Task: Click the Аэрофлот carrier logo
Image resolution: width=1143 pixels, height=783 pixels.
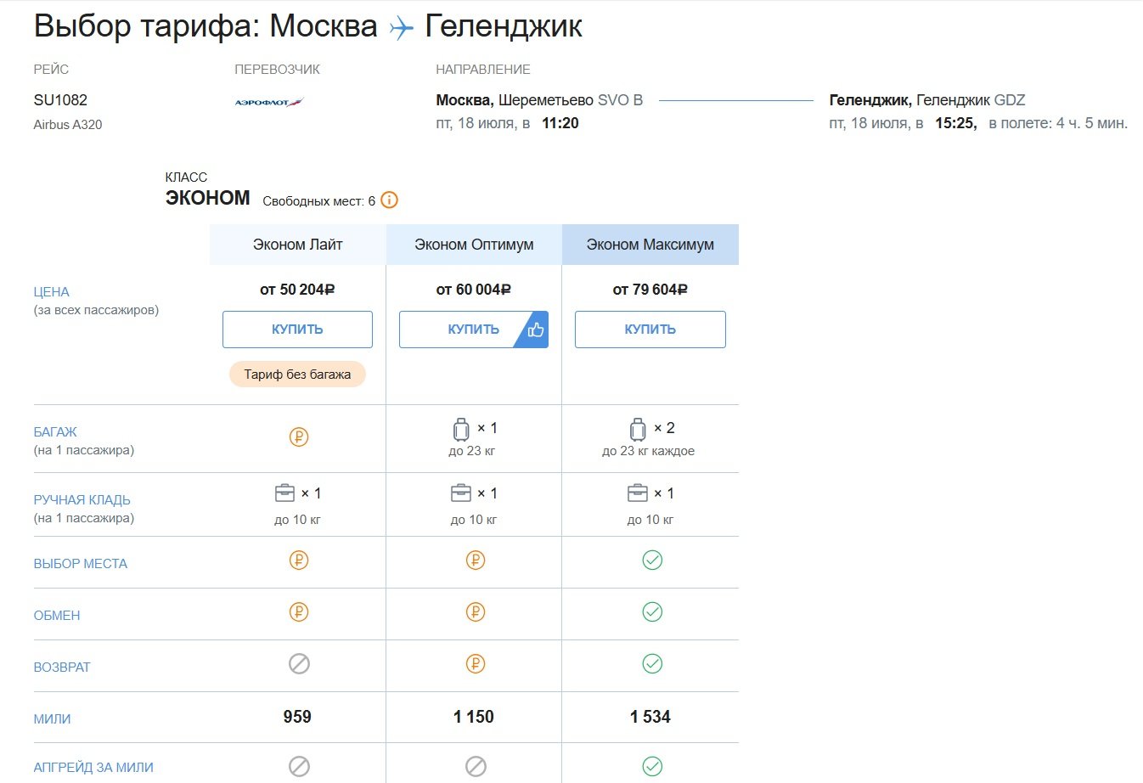Action: click(268, 103)
